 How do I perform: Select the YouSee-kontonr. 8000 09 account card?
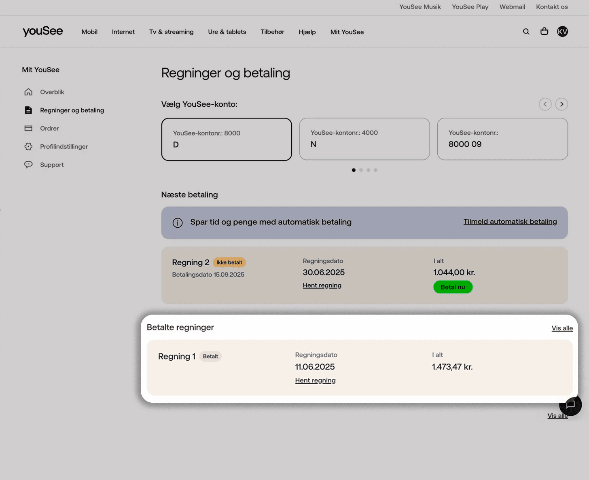(502, 139)
